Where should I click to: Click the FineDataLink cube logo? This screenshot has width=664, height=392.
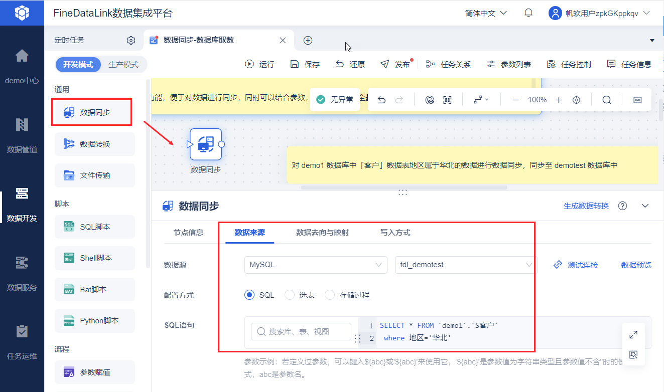coord(22,13)
